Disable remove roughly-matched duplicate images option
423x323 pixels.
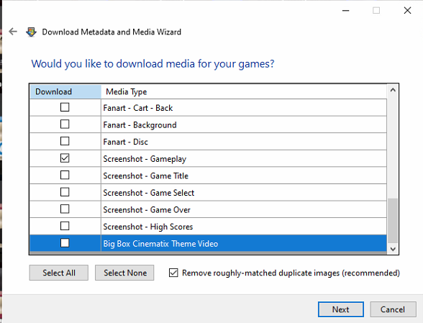tap(173, 273)
